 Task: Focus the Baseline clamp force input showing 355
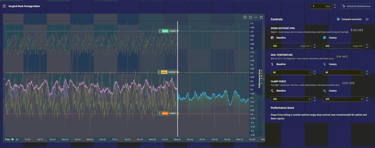(x=291, y=99)
